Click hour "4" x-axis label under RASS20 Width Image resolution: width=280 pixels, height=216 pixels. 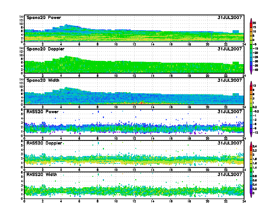pos(61,201)
